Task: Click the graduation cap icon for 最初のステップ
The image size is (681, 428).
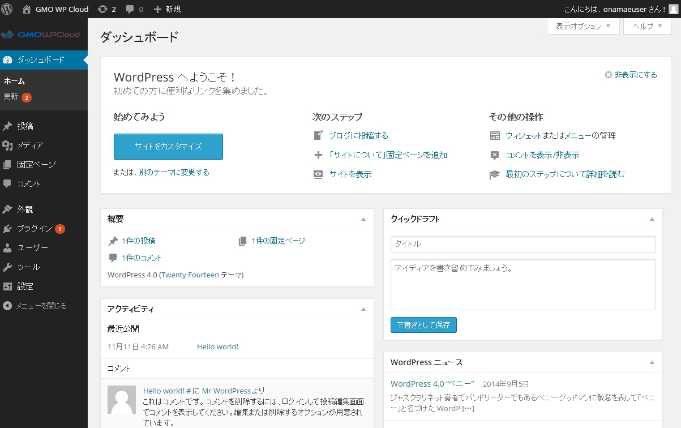Action: pyautogui.click(x=495, y=174)
